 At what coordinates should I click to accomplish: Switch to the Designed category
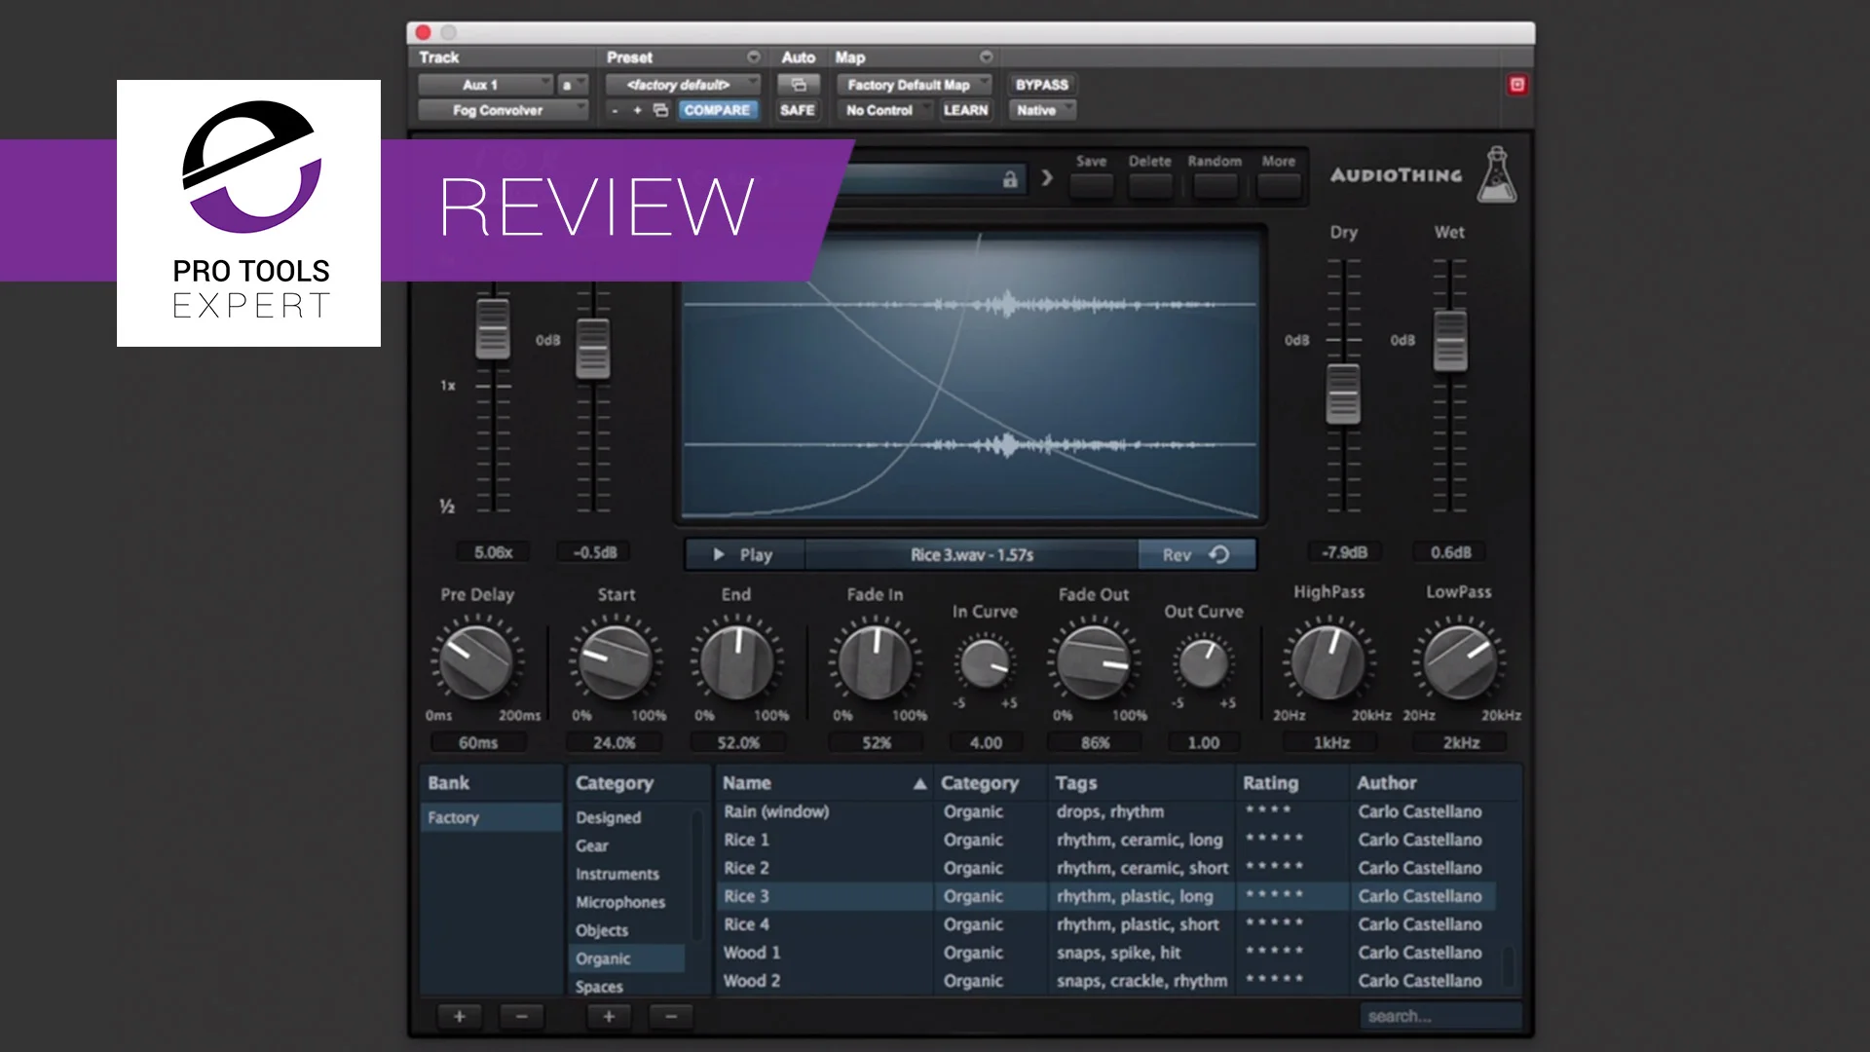point(608,817)
